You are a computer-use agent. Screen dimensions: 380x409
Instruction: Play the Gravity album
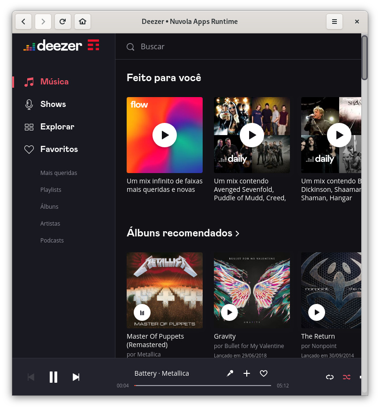tap(229, 312)
